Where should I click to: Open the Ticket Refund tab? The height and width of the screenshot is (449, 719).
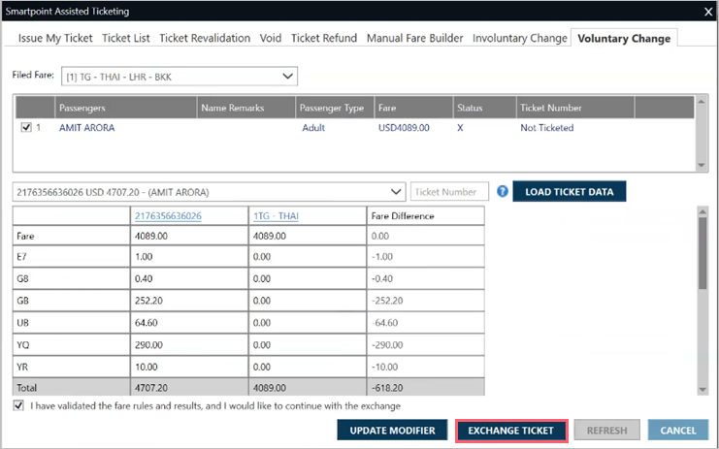pyautogui.click(x=325, y=39)
